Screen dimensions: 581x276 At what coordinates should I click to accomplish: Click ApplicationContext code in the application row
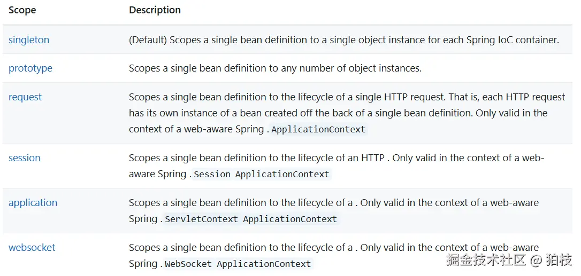coord(290,219)
